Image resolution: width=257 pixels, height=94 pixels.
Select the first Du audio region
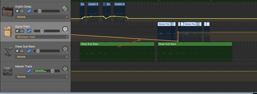82,12
